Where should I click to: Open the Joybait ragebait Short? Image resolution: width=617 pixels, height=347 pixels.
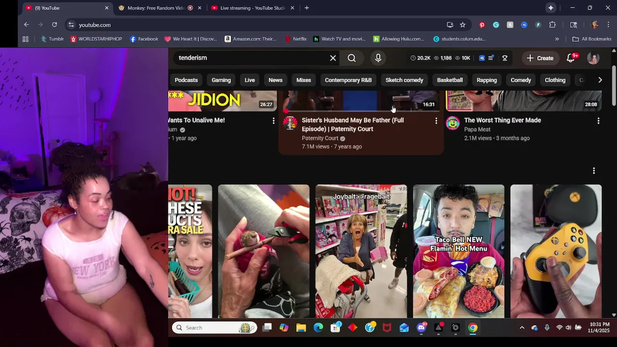pyautogui.click(x=361, y=251)
